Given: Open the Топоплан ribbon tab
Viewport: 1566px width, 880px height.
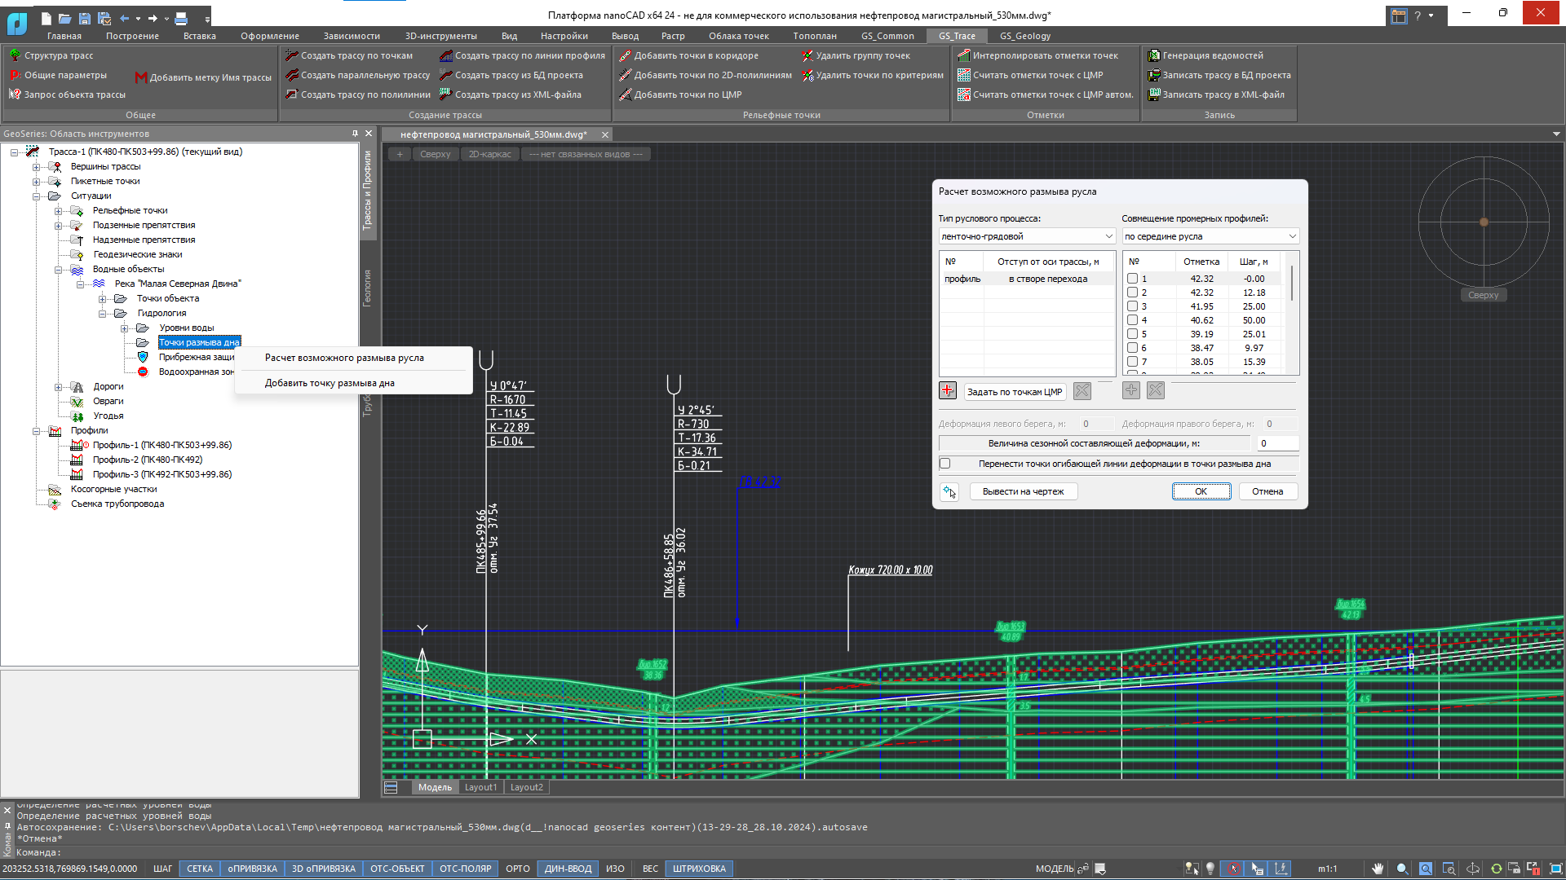Looking at the screenshot, I should click(x=814, y=36).
